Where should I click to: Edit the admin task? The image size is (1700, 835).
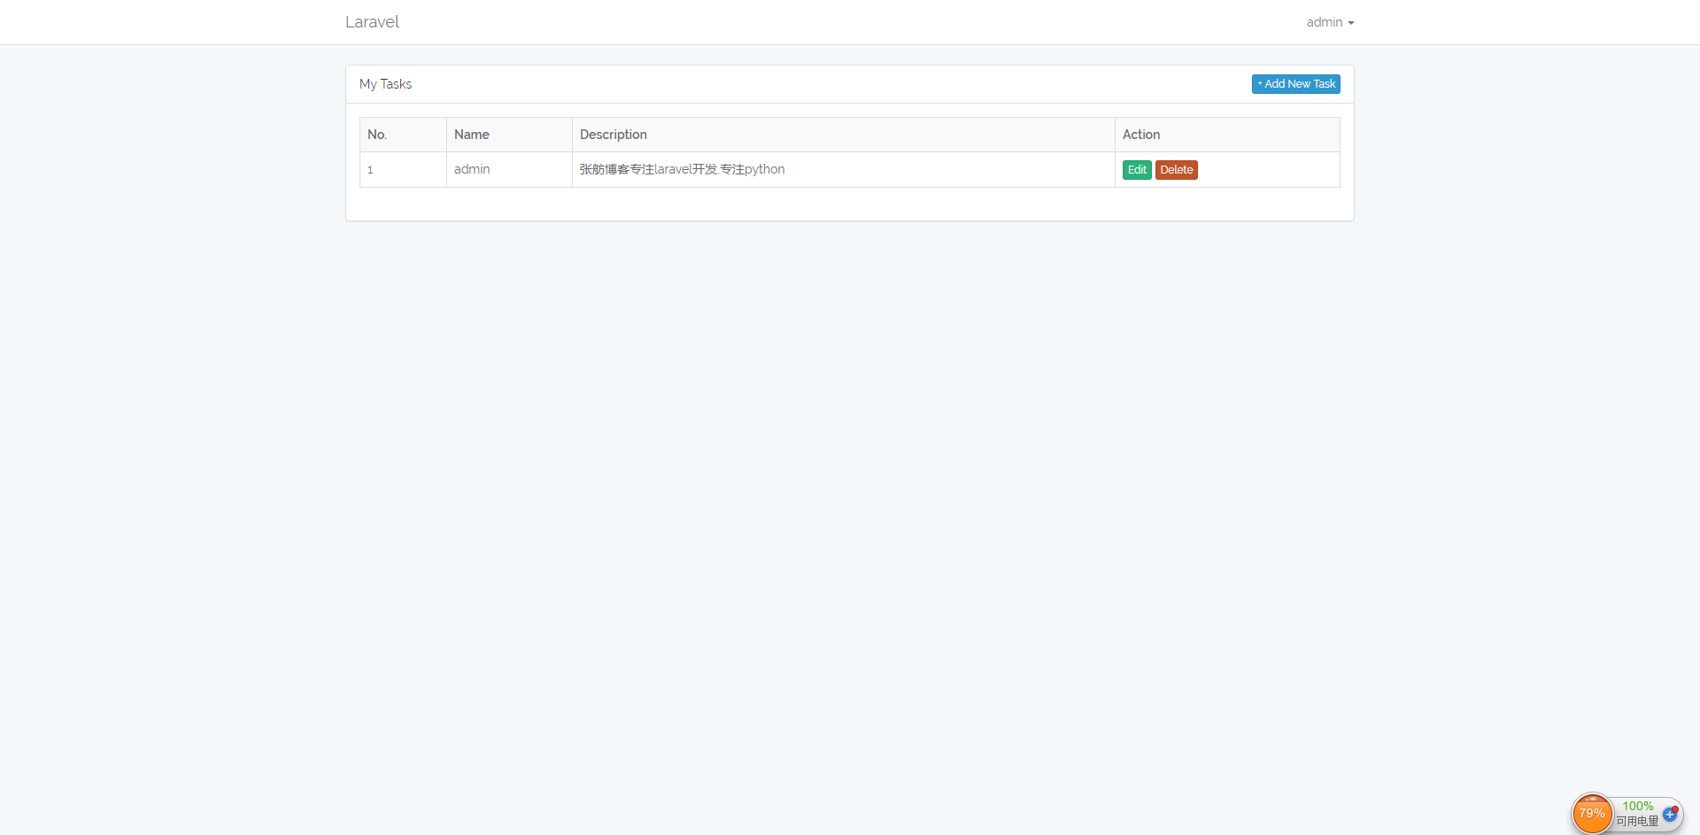click(x=1137, y=170)
